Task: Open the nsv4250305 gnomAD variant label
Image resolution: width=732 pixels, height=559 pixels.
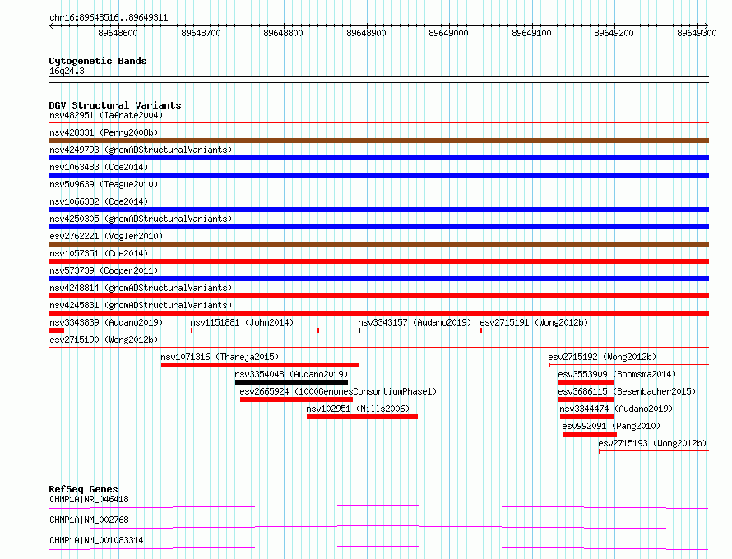Action: (141, 219)
